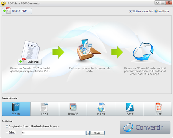The height and width of the screenshot is (138, 173).
Task: Click the destination path input field
Action: click(53, 133)
